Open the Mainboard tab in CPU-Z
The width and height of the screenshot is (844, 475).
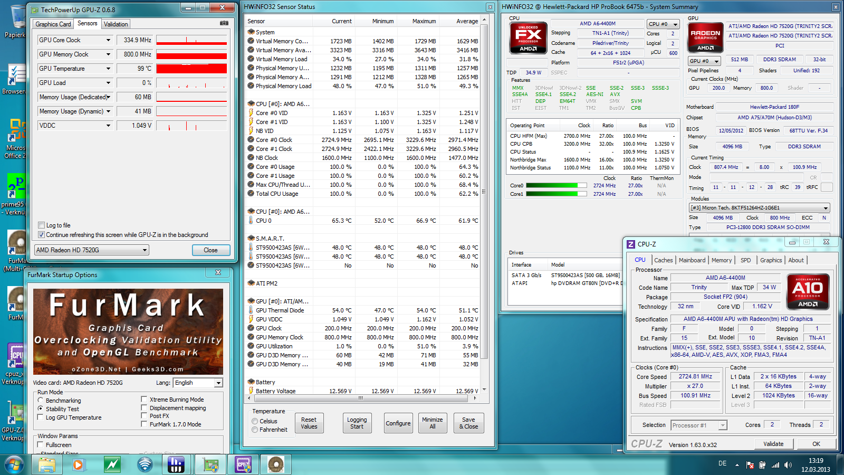coord(692,260)
